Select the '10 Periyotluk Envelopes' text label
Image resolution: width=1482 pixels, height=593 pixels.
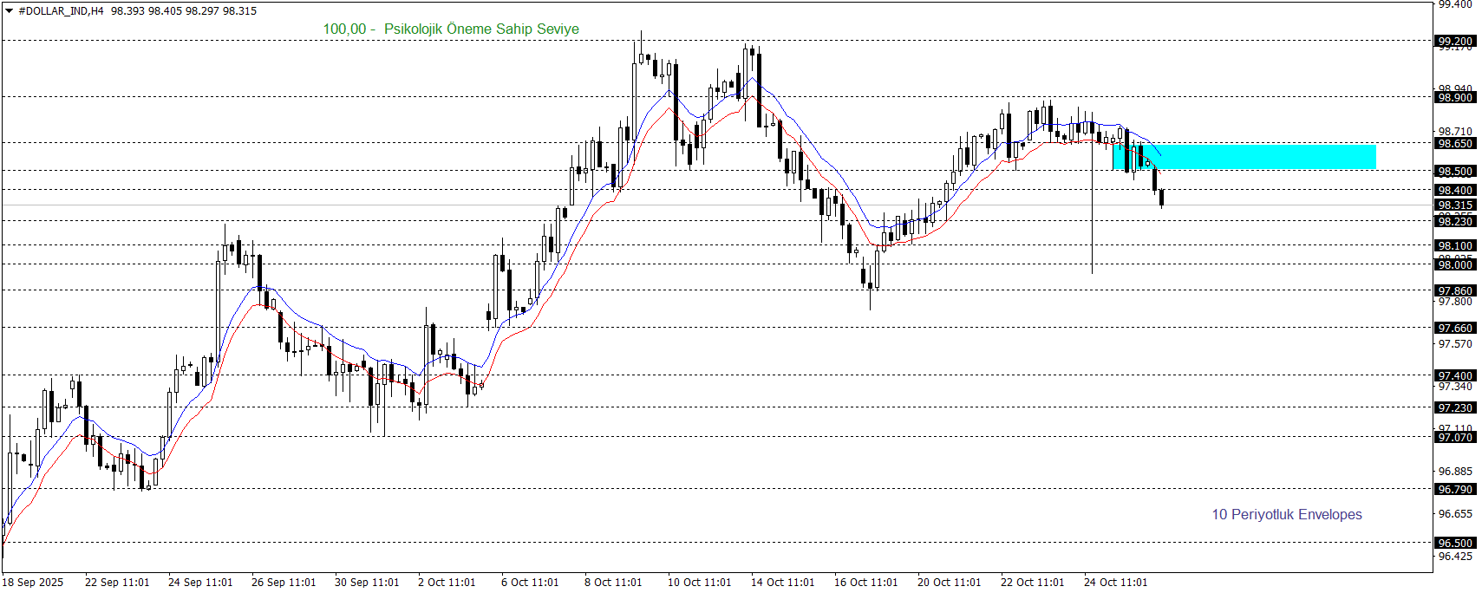1286,514
